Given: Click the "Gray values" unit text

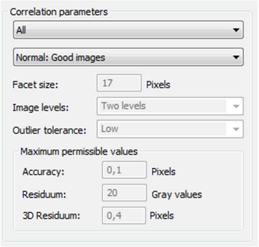Looking at the screenshot, I should coord(177,195).
